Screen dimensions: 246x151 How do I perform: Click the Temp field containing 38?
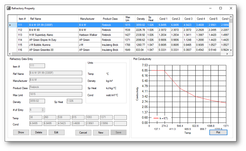(36, 118)
